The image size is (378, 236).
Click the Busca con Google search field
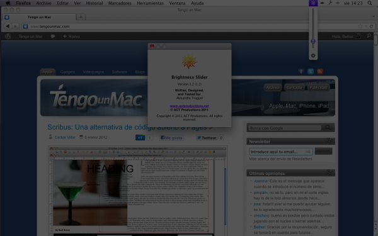[x=285, y=128]
